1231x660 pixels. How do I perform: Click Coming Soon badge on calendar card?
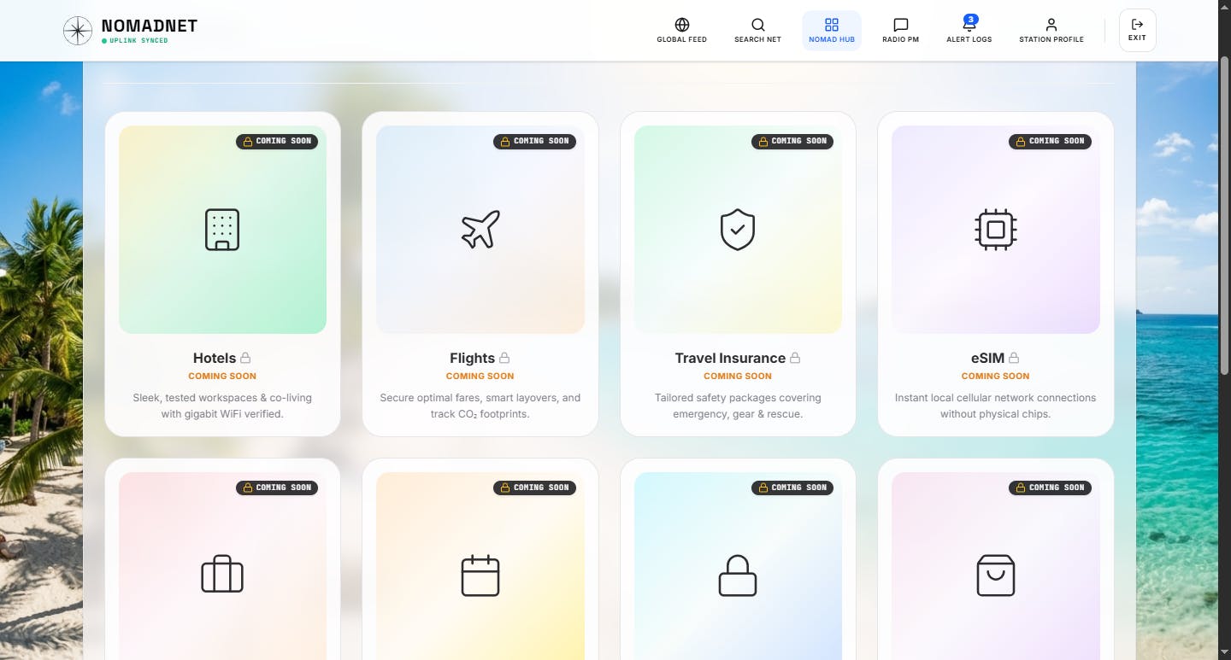(x=534, y=488)
